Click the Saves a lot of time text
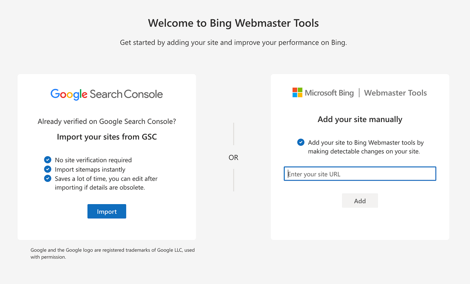The height and width of the screenshot is (284, 470). (x=106, y=183)
